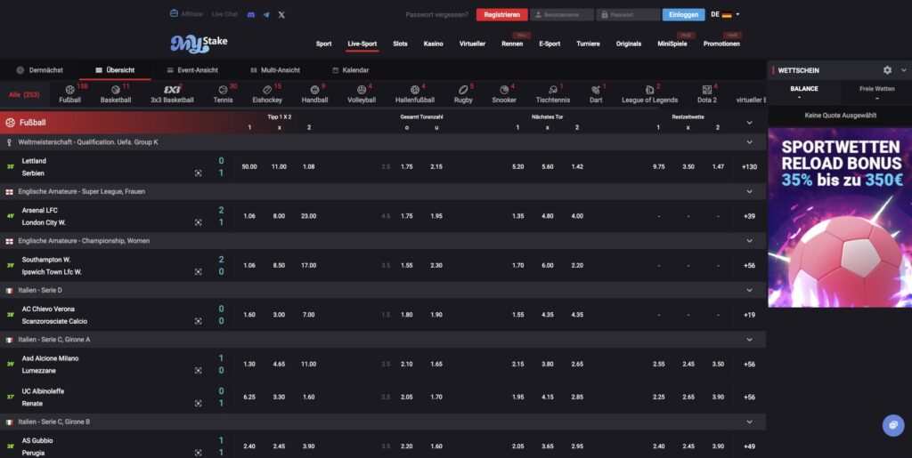
Task: Open pitch view for UC Albinoleffe match
Action: [199, 404]
